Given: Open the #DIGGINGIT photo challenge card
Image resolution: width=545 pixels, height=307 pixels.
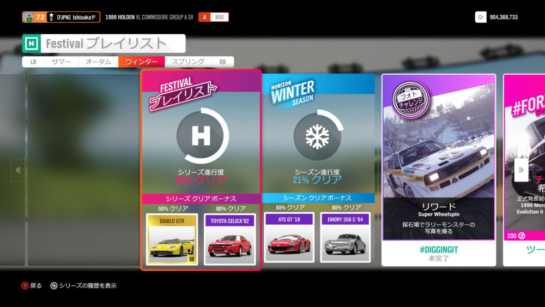Looking at the screenshot, I should click(439, 169).
